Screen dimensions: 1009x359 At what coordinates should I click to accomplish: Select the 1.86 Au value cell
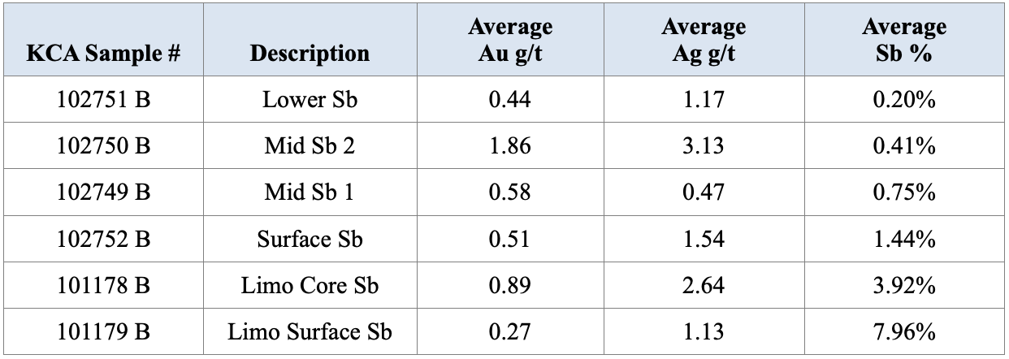click(x=510, y=146)
